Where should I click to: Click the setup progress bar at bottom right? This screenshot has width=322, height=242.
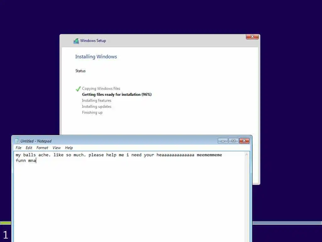[287, 223]
